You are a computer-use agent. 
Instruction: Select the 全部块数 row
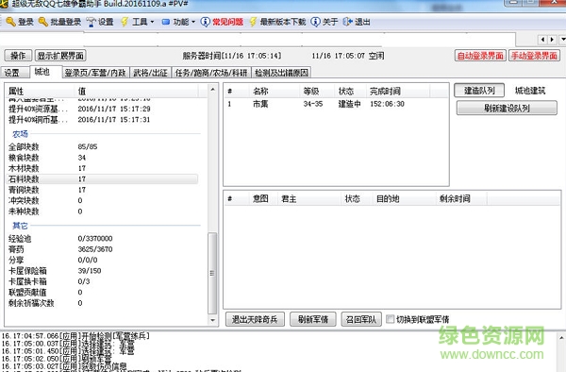pos(103,146)
